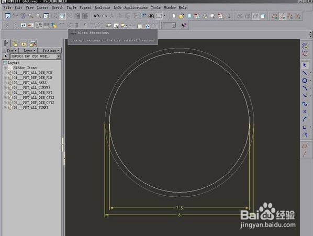Open the Insert menu

coord(42,7)
